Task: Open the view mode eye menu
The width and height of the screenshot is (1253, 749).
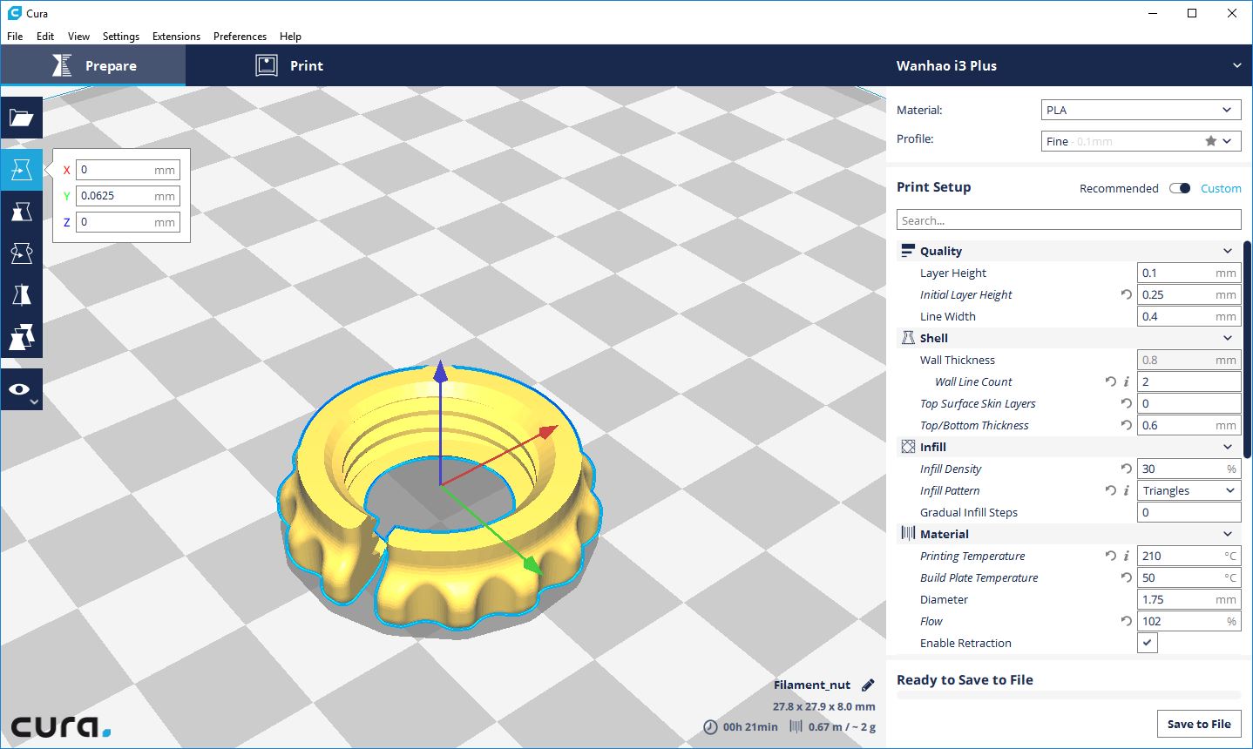Action: pyautogui.click(x=21, y=389)
